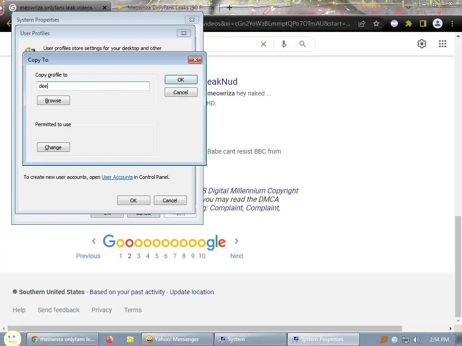Click Based on your past activity
Viewport: 462px width, 346px height.
point(127,292)
